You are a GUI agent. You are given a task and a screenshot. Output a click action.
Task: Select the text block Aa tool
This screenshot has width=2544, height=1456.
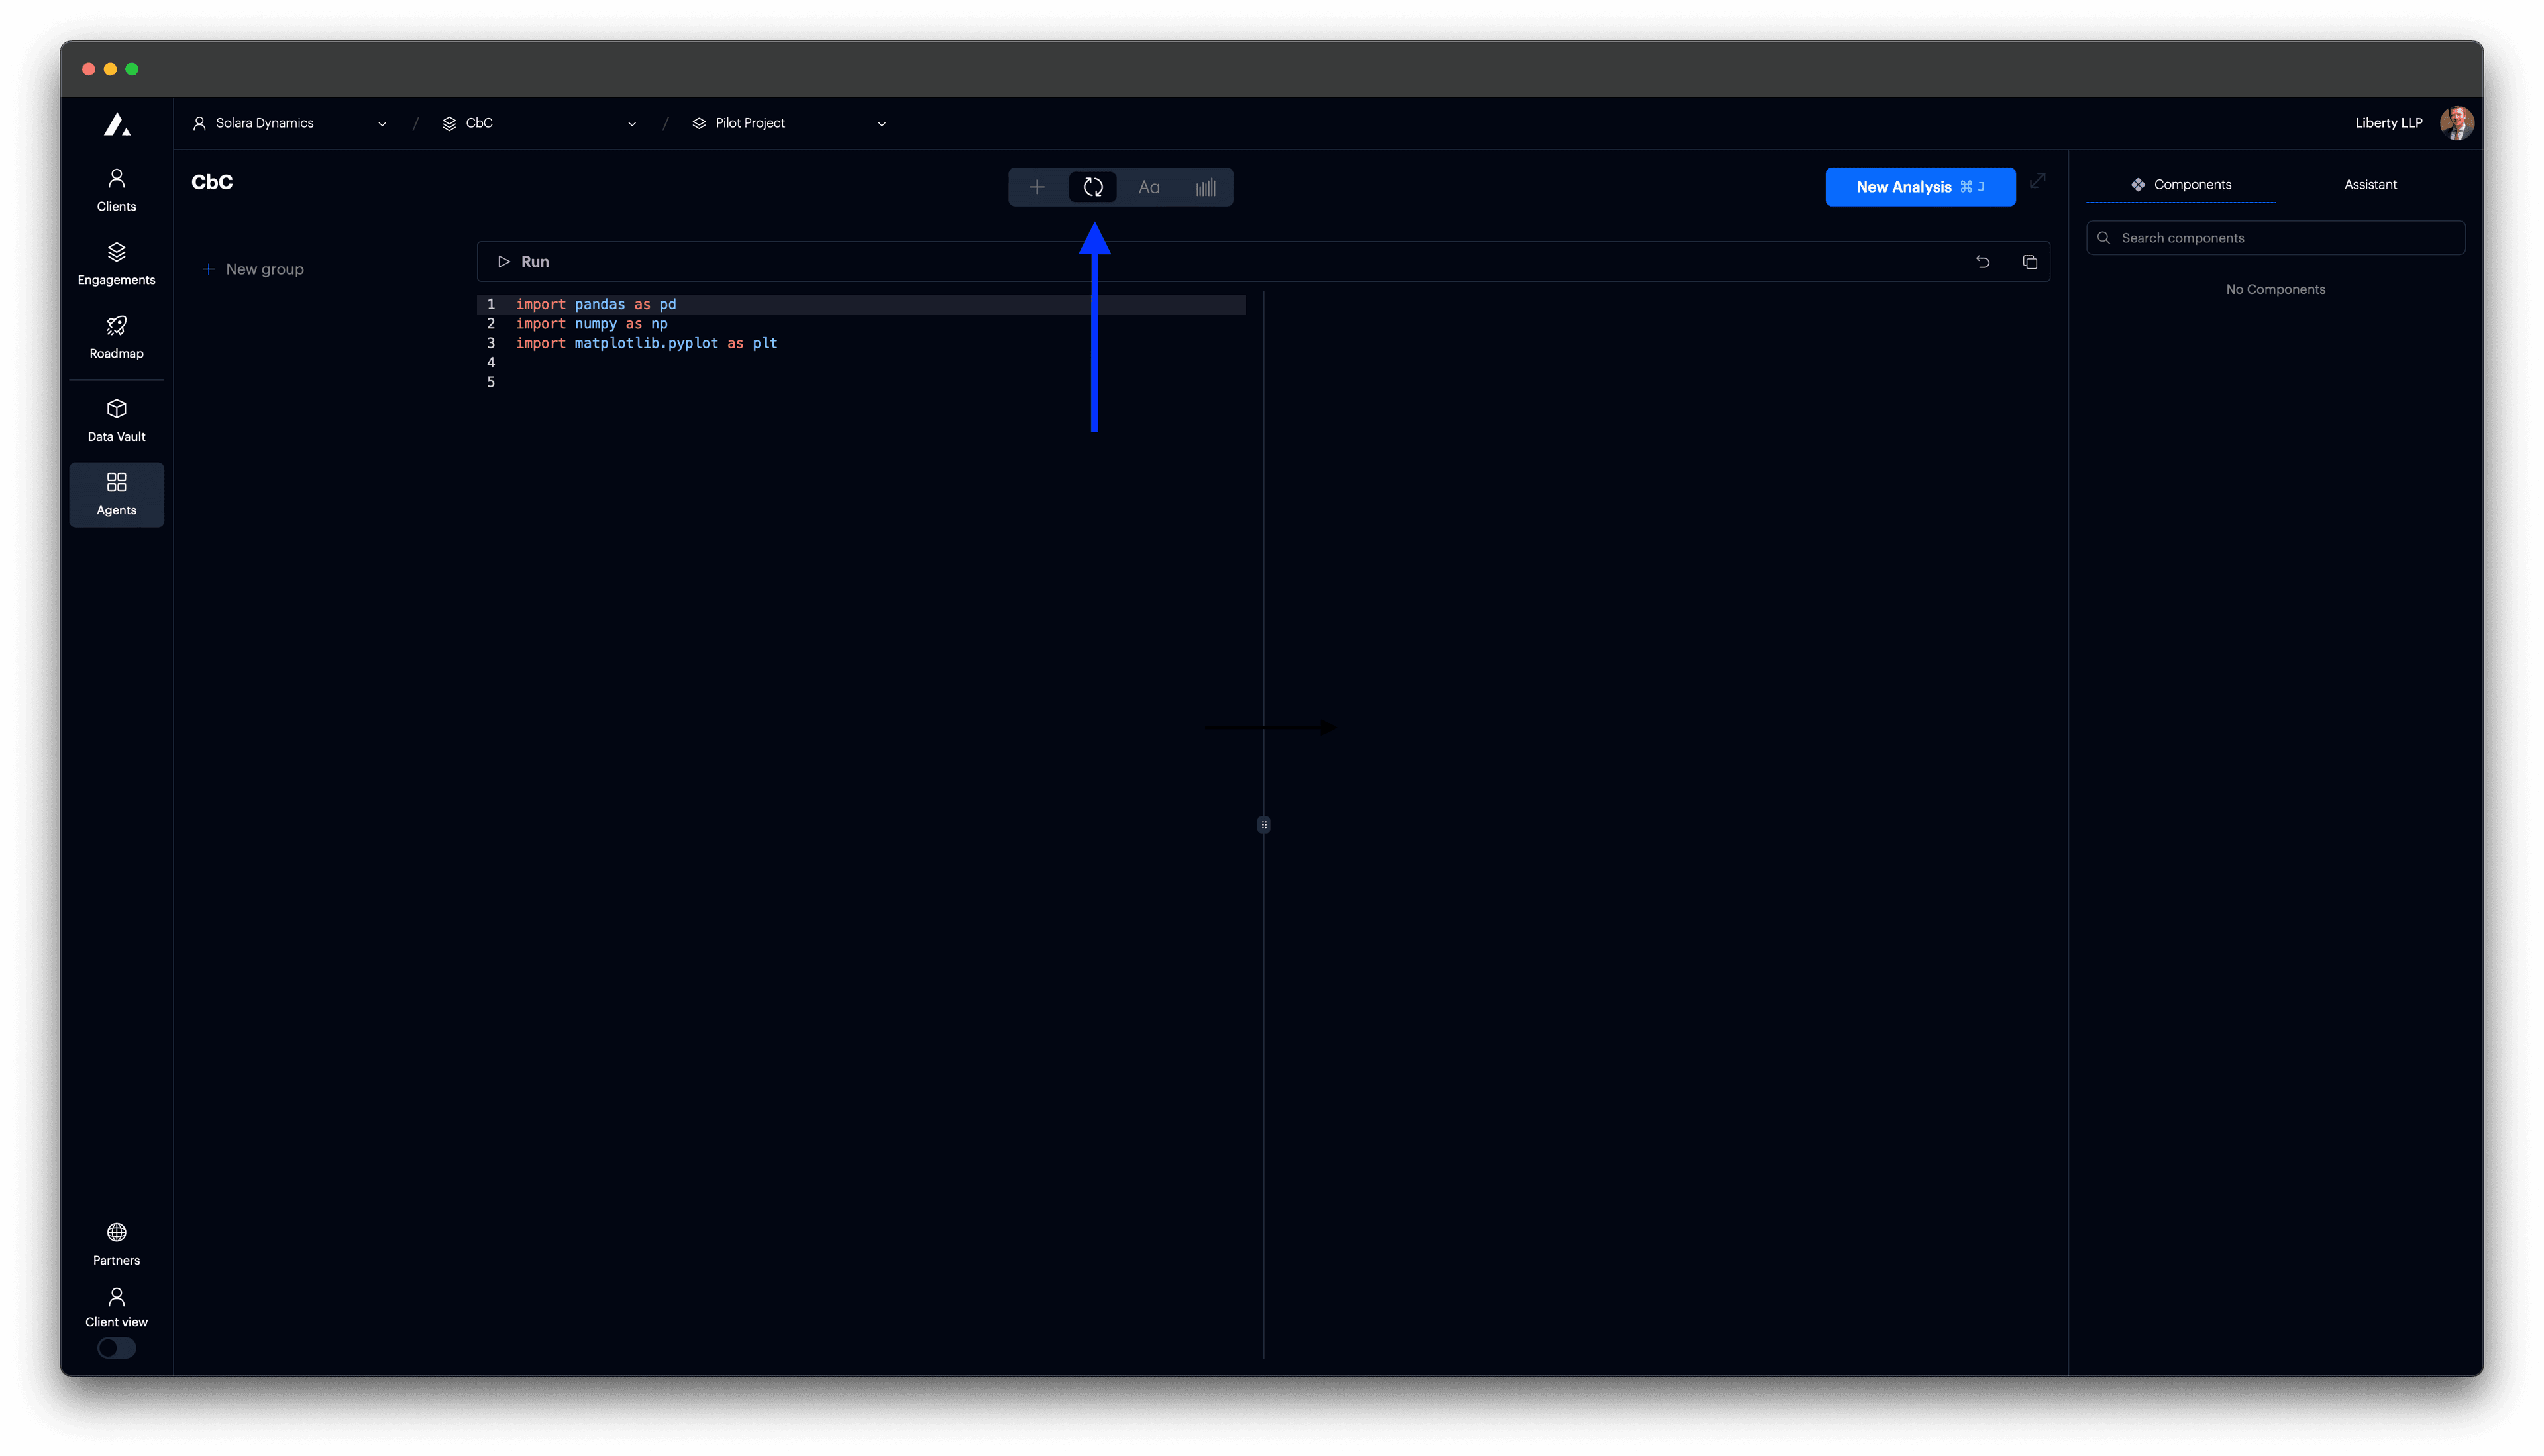pos(1149,187)
